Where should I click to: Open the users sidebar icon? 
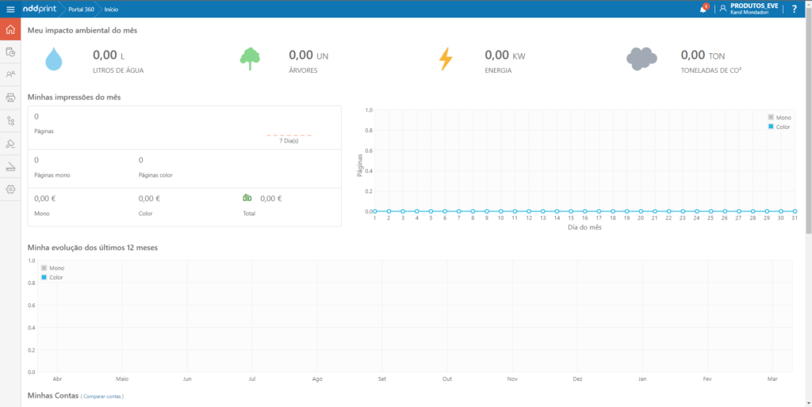(x=10, y=74)
